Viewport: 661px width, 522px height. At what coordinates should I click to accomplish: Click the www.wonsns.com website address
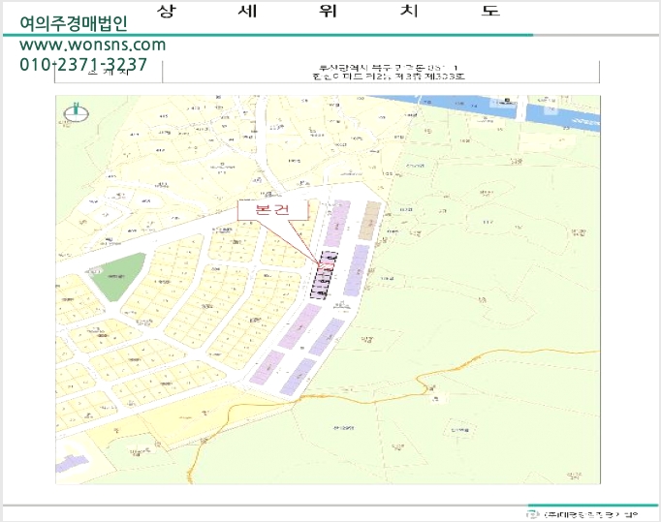pyautogui.click(x=93, y=45)
